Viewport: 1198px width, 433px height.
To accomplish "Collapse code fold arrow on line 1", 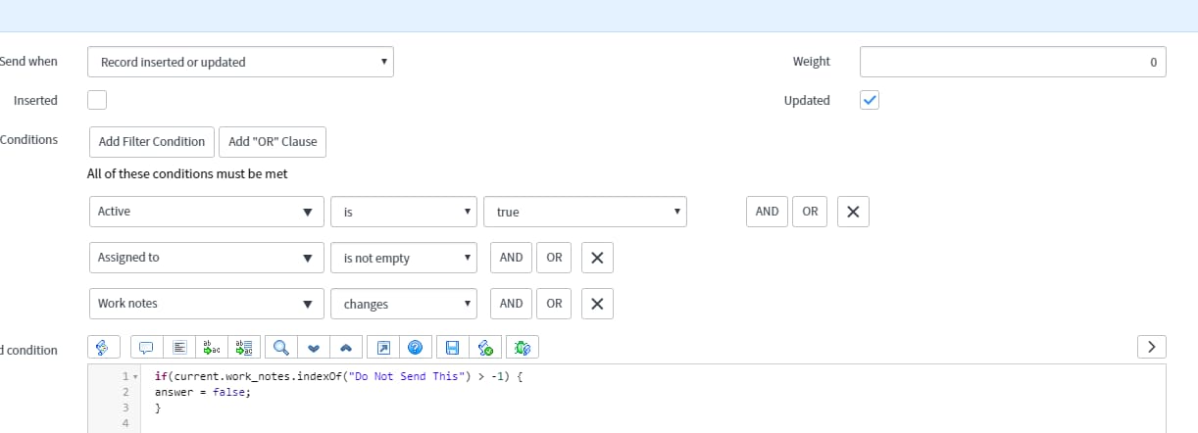I will tap(133, 377).
